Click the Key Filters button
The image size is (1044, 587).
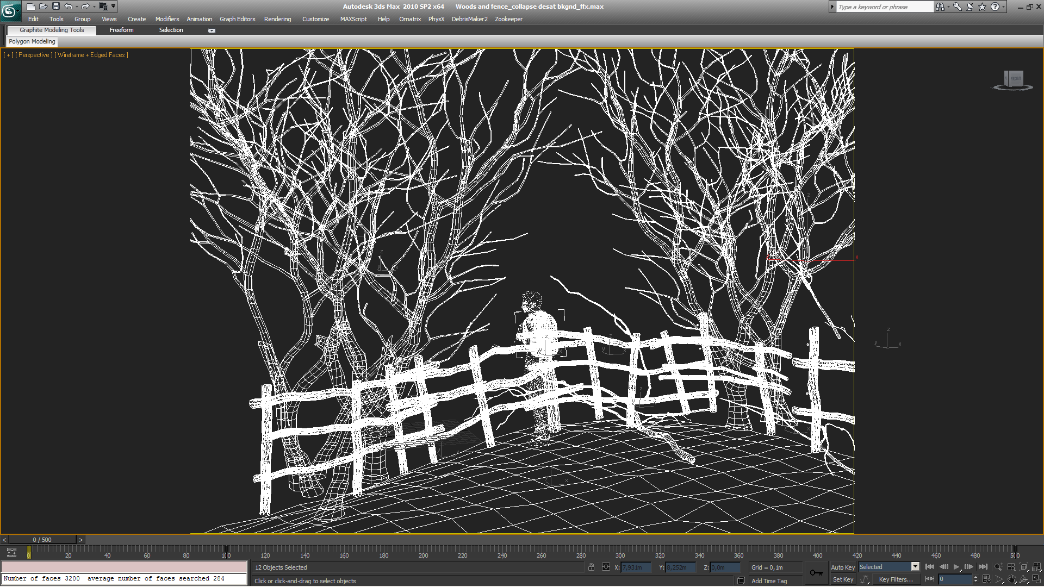click(896, 579)
